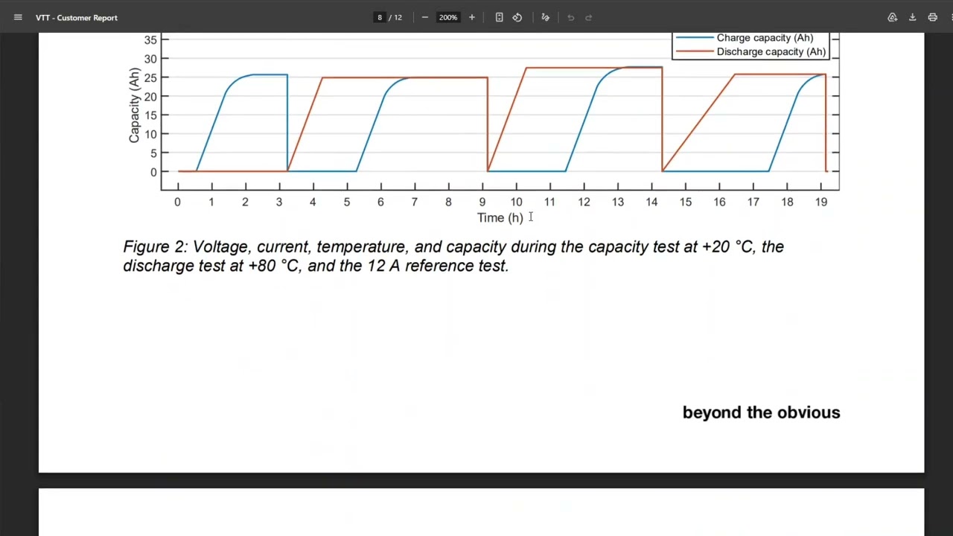Zoom out with the minus button
Viewport: 953px width, 536px height.
pyautogui.click(x=424, y=17)
